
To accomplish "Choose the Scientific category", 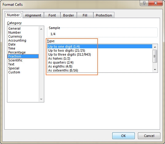I will [x=23, y=60].
